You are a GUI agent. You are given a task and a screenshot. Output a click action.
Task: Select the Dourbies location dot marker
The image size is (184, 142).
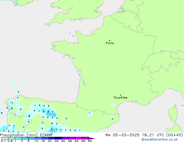pyautogui.click(x=120, y=95)
